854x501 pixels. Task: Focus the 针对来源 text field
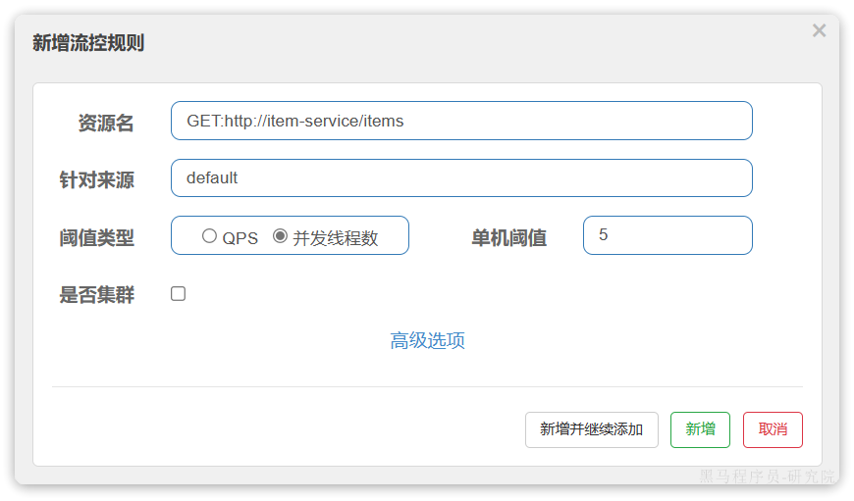(x=461, y=178)
